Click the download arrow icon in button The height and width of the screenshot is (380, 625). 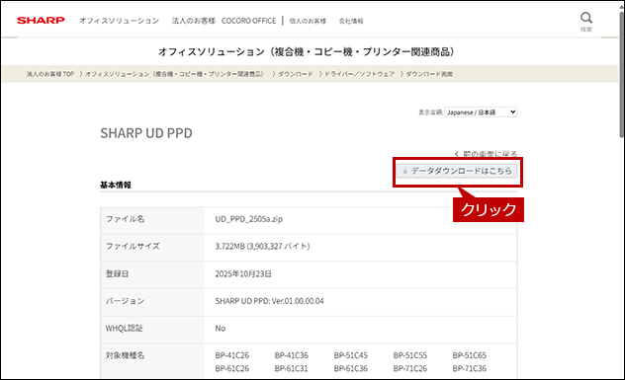pyautogui.click(x=405, y=171)
